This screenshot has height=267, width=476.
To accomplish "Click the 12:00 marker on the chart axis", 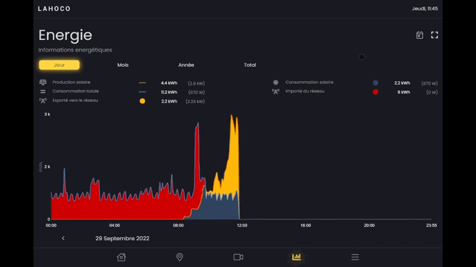I will pos(242,225).
